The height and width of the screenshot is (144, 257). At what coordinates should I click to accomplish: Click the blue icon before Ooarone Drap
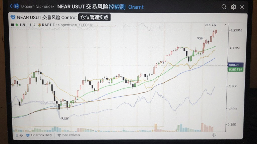[x=28, y=135]
